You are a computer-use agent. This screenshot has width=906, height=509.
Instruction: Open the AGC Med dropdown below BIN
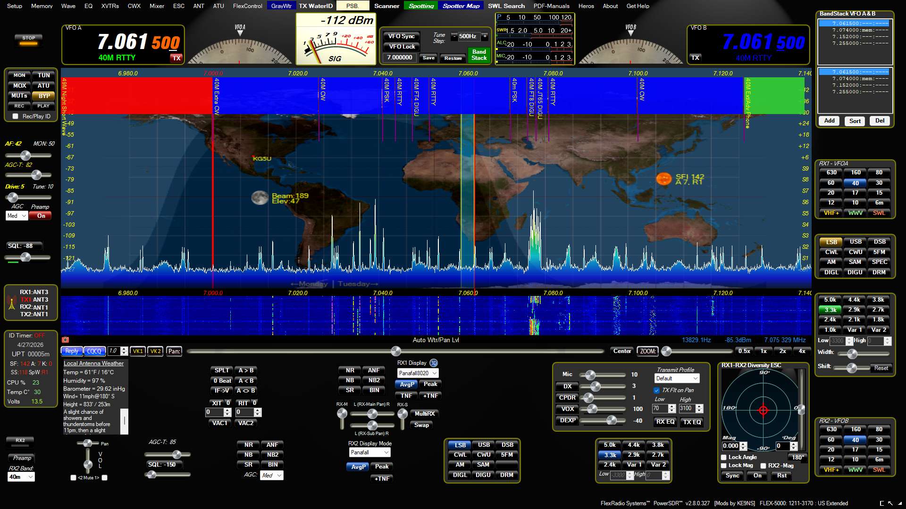[271, 476]
